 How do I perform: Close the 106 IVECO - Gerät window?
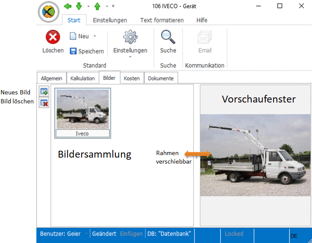(x=301, y=6)
